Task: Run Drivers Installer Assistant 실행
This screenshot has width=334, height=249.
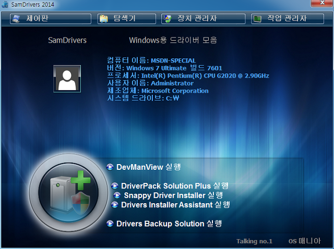Action: pos(175,205)
